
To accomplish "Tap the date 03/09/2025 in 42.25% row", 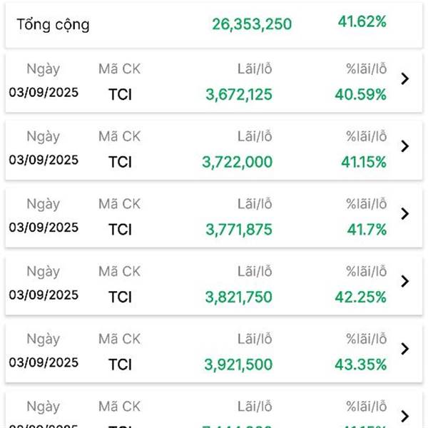I will [44, 295].
